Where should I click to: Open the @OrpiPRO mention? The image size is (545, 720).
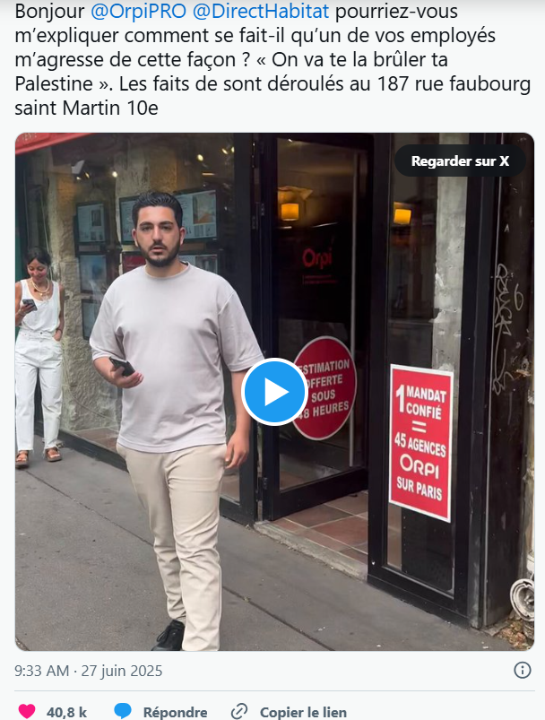[138, 12]
